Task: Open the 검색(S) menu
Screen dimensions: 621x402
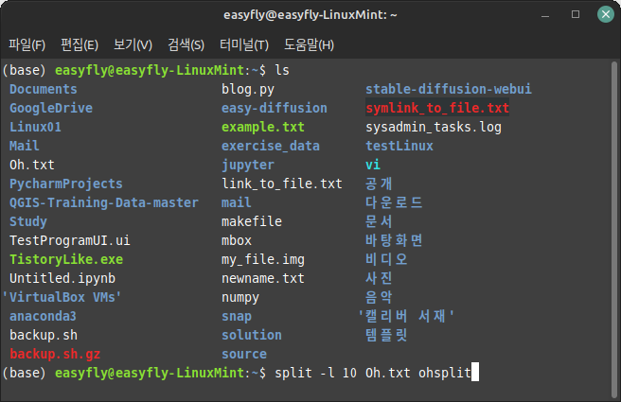Action: pos(186,44)
